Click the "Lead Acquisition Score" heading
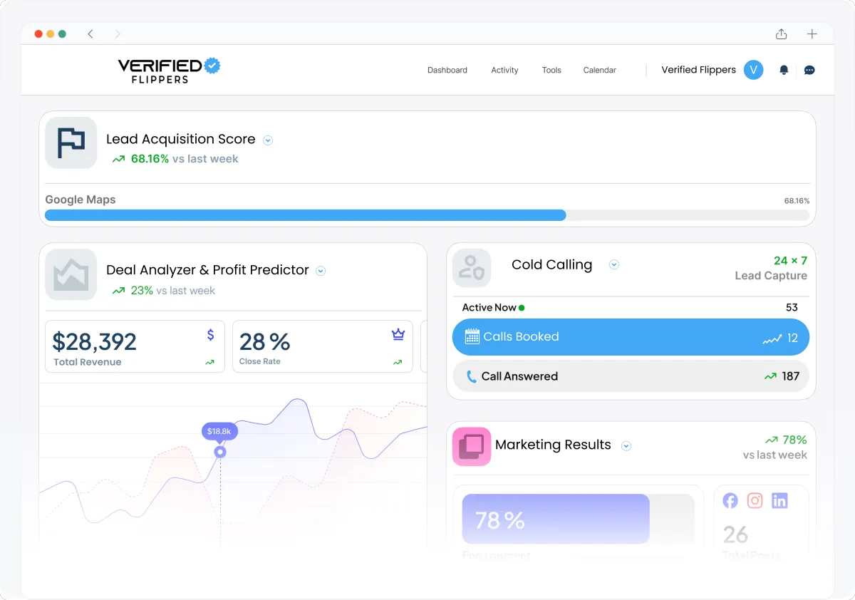Image resolution: width=855 pixels, height=600 pixels. click(180, 139)
